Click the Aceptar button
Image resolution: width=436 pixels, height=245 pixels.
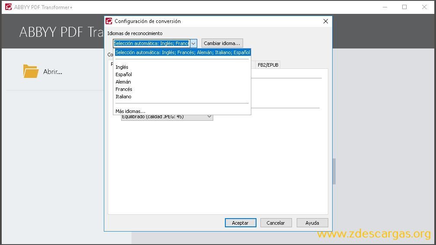click(240, 223)
